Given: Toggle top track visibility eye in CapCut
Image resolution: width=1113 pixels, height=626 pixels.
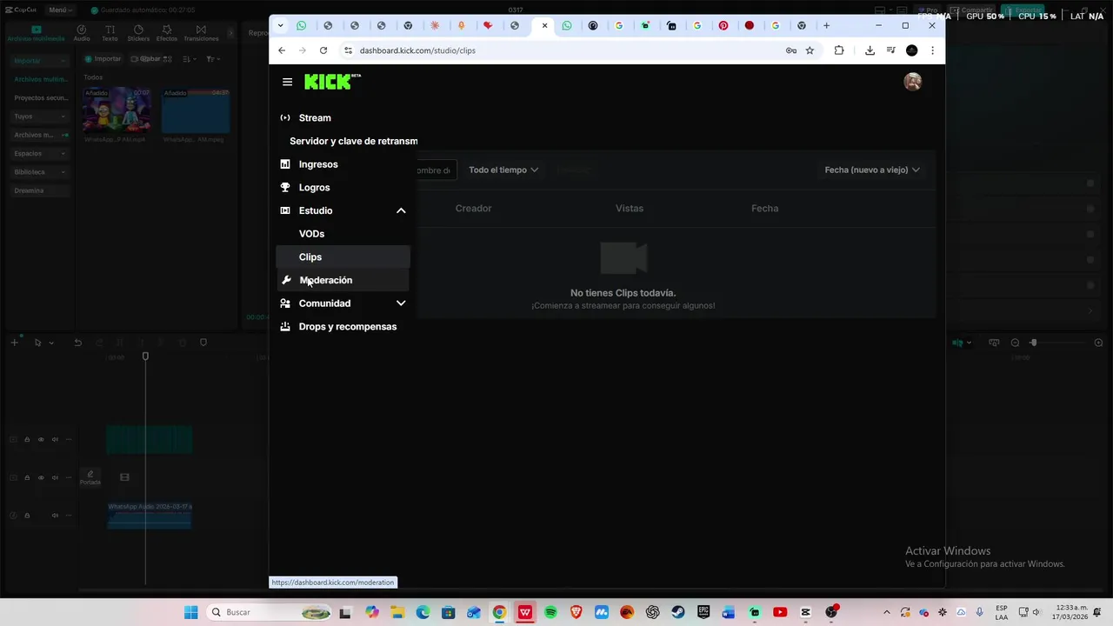Looking at the screenshot, I should [41, 440].
